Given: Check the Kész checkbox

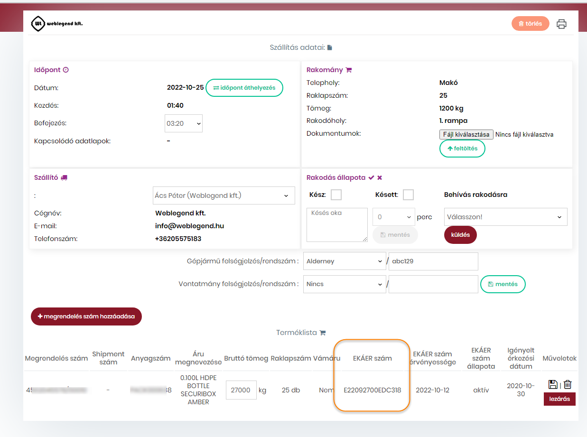Looking at the screenshot, I should 336,195.
